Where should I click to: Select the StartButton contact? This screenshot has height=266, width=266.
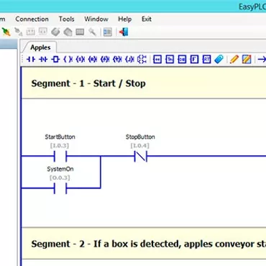(60, 157)
